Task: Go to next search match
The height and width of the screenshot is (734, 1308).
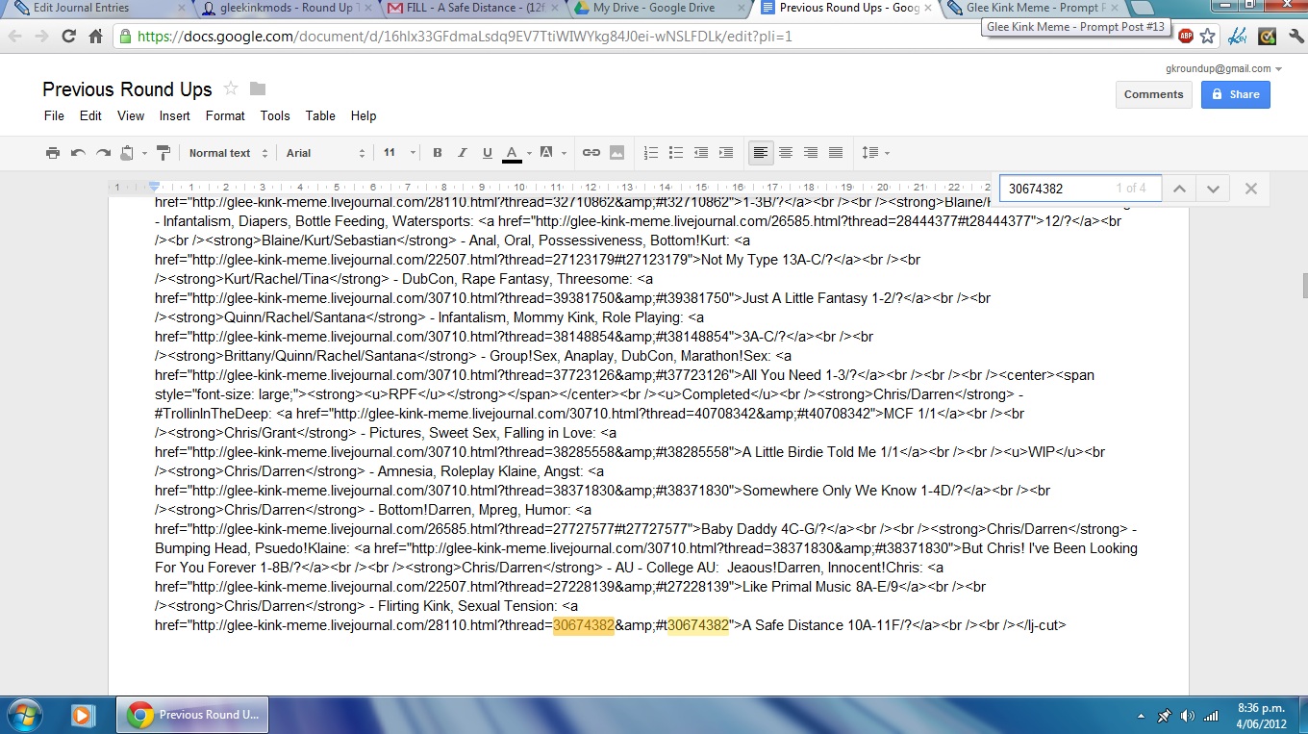Action: [x=1213, y=189]
